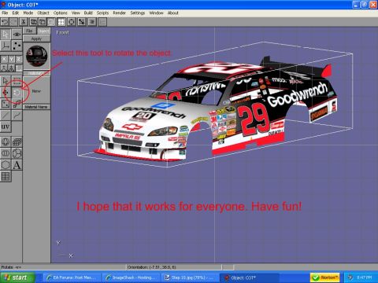Toggle the Z axis button
This screenshot has width=378, height=283.
pos(19,60)
